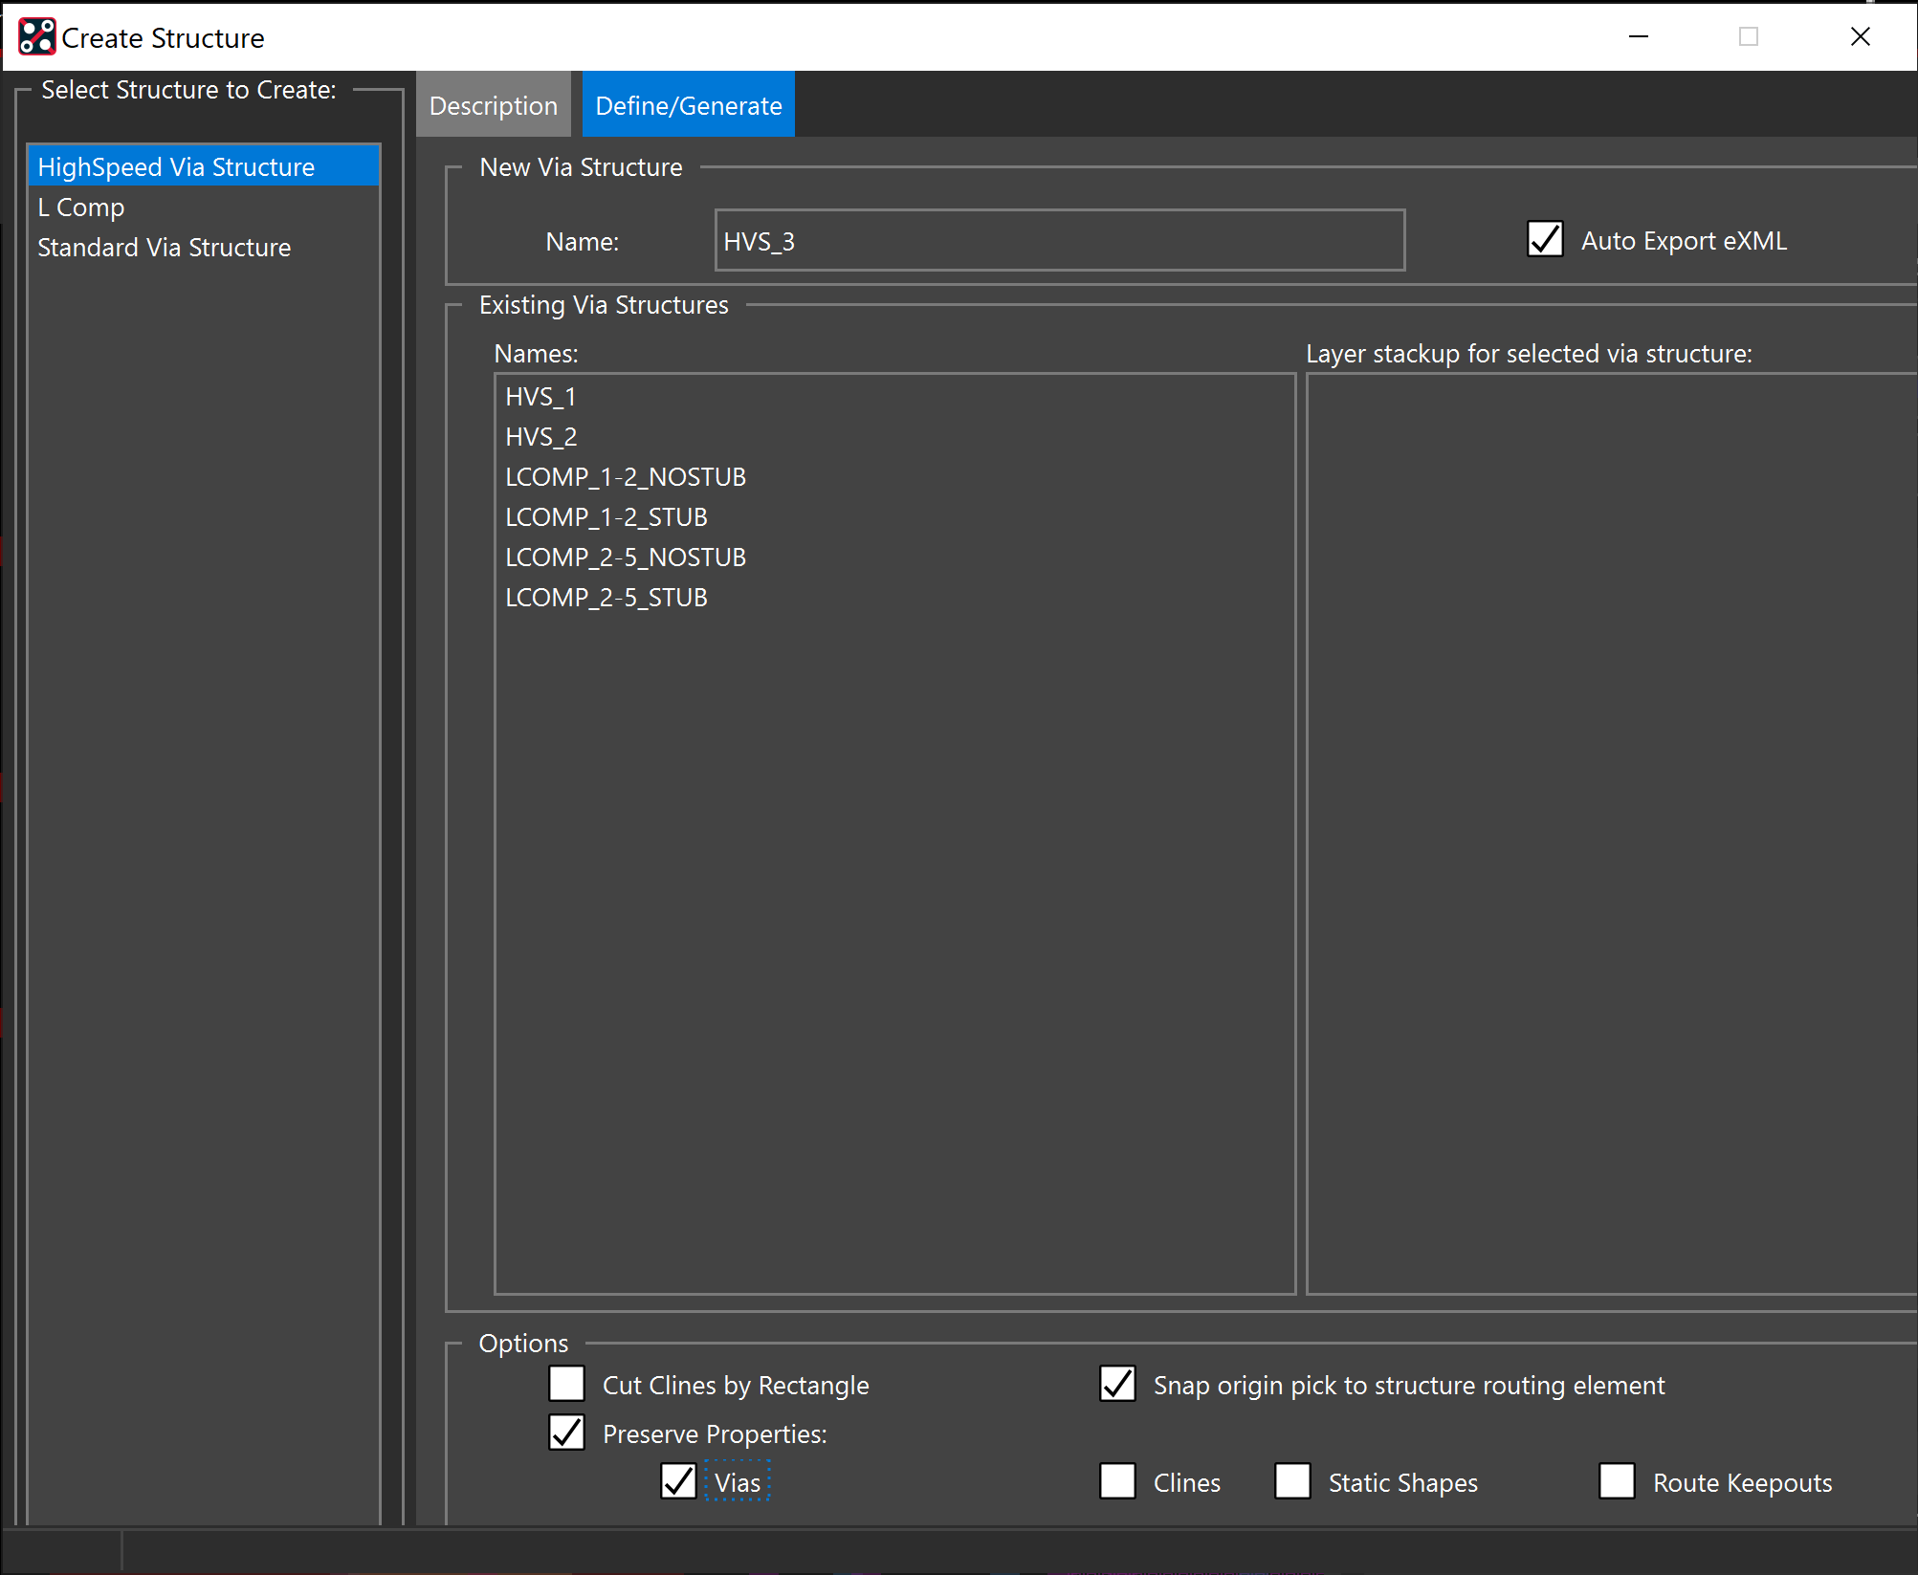Check the Route Keepouts box
1918x1575 pixels.
tap(1617, 1481)
